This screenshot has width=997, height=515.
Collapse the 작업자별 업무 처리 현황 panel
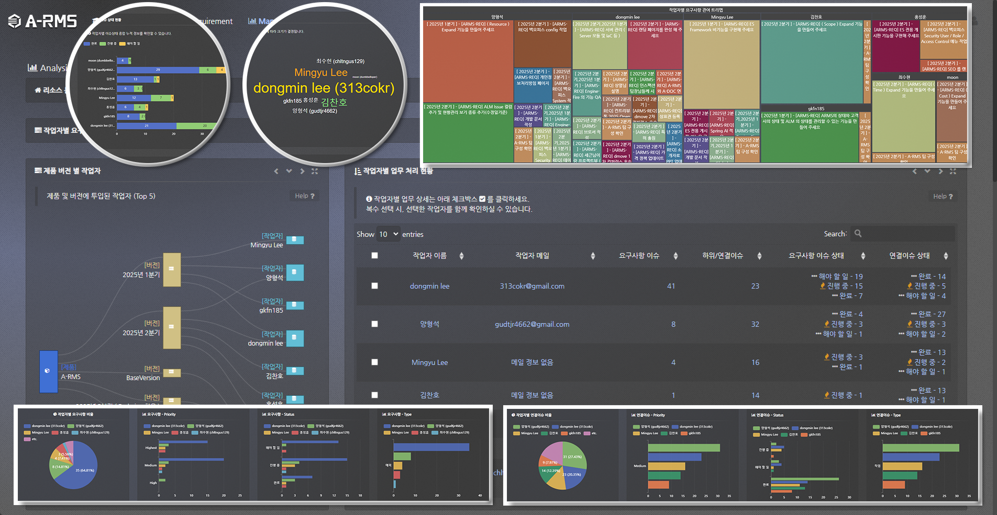click(927, 171)
